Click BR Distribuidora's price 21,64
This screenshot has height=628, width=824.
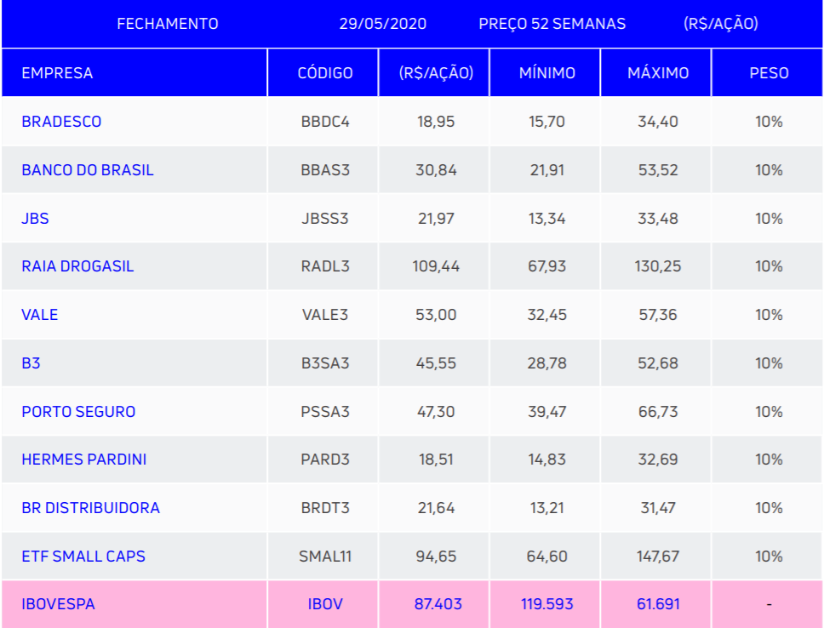click(x=436, y=507)
